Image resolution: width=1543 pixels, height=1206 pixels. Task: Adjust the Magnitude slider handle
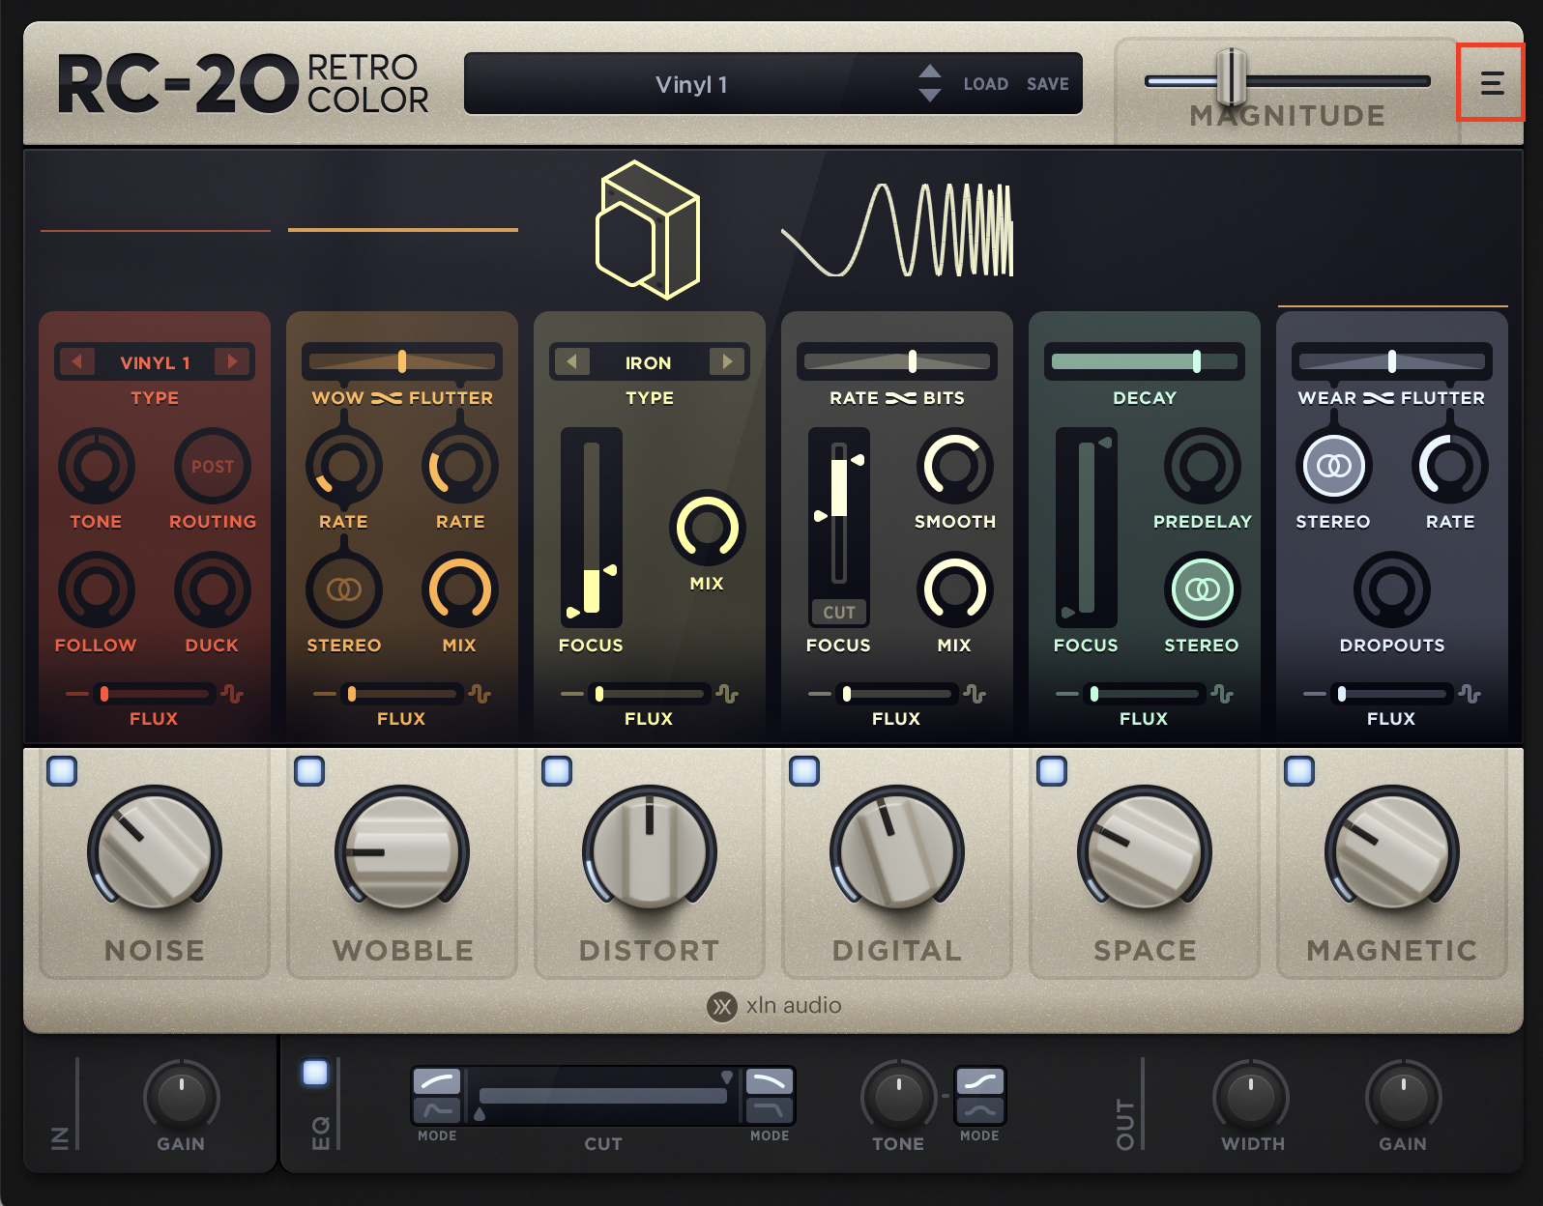pos(1231,77)
